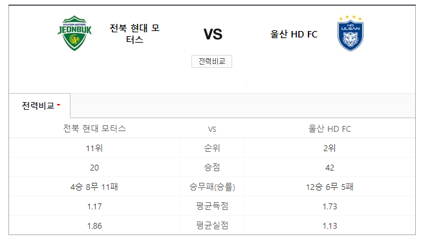The width and height of the screenshot is (421, 239).
Task: Click 전북 현대 모터스 table column heading
Action: coord(94,129)
